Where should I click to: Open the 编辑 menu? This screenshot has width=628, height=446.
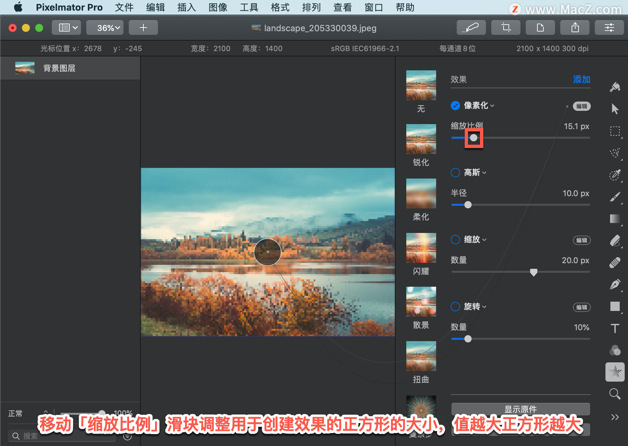click(155, 7)
